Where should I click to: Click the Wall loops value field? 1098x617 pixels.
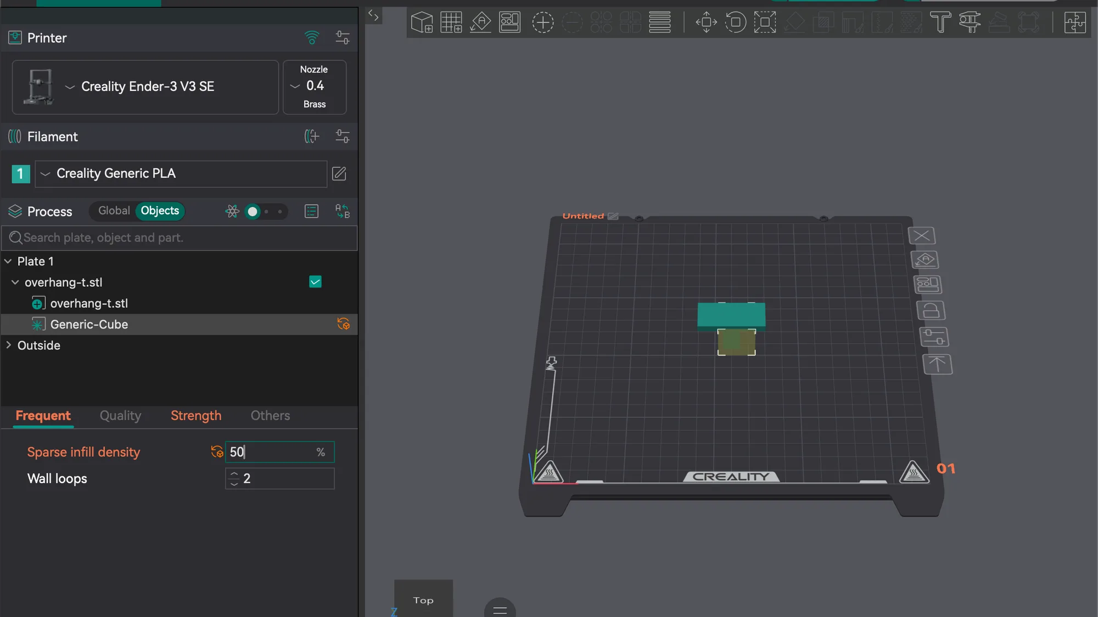(279, 479)
